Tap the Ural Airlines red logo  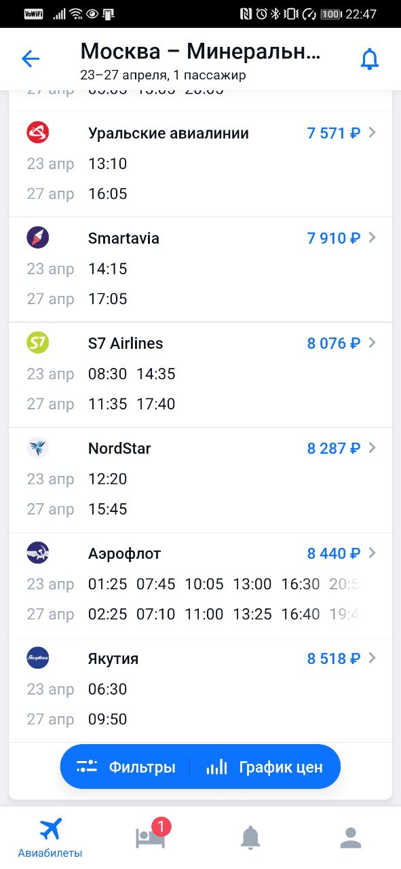[38, 132]
